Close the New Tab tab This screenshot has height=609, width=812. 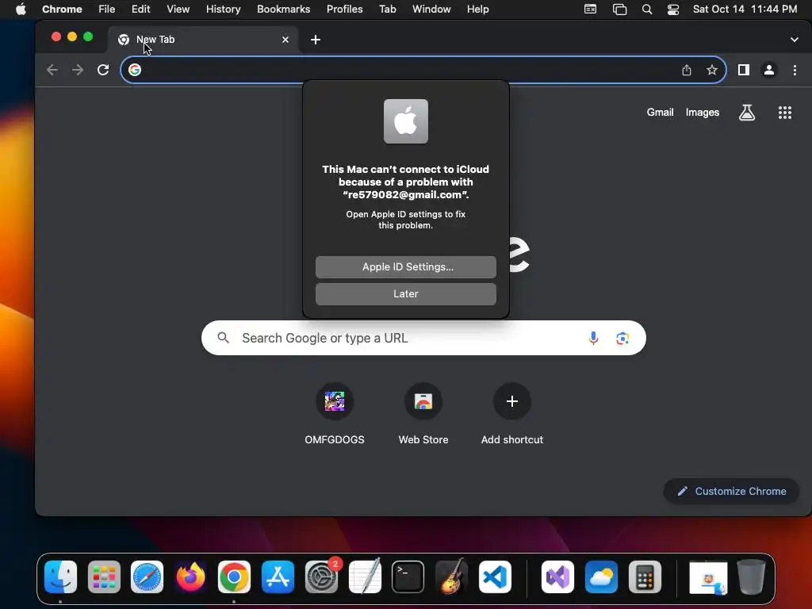point(285,40)
